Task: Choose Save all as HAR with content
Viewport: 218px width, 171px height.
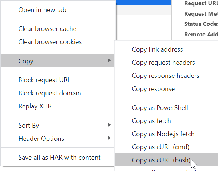Action: tap(58, 158)
